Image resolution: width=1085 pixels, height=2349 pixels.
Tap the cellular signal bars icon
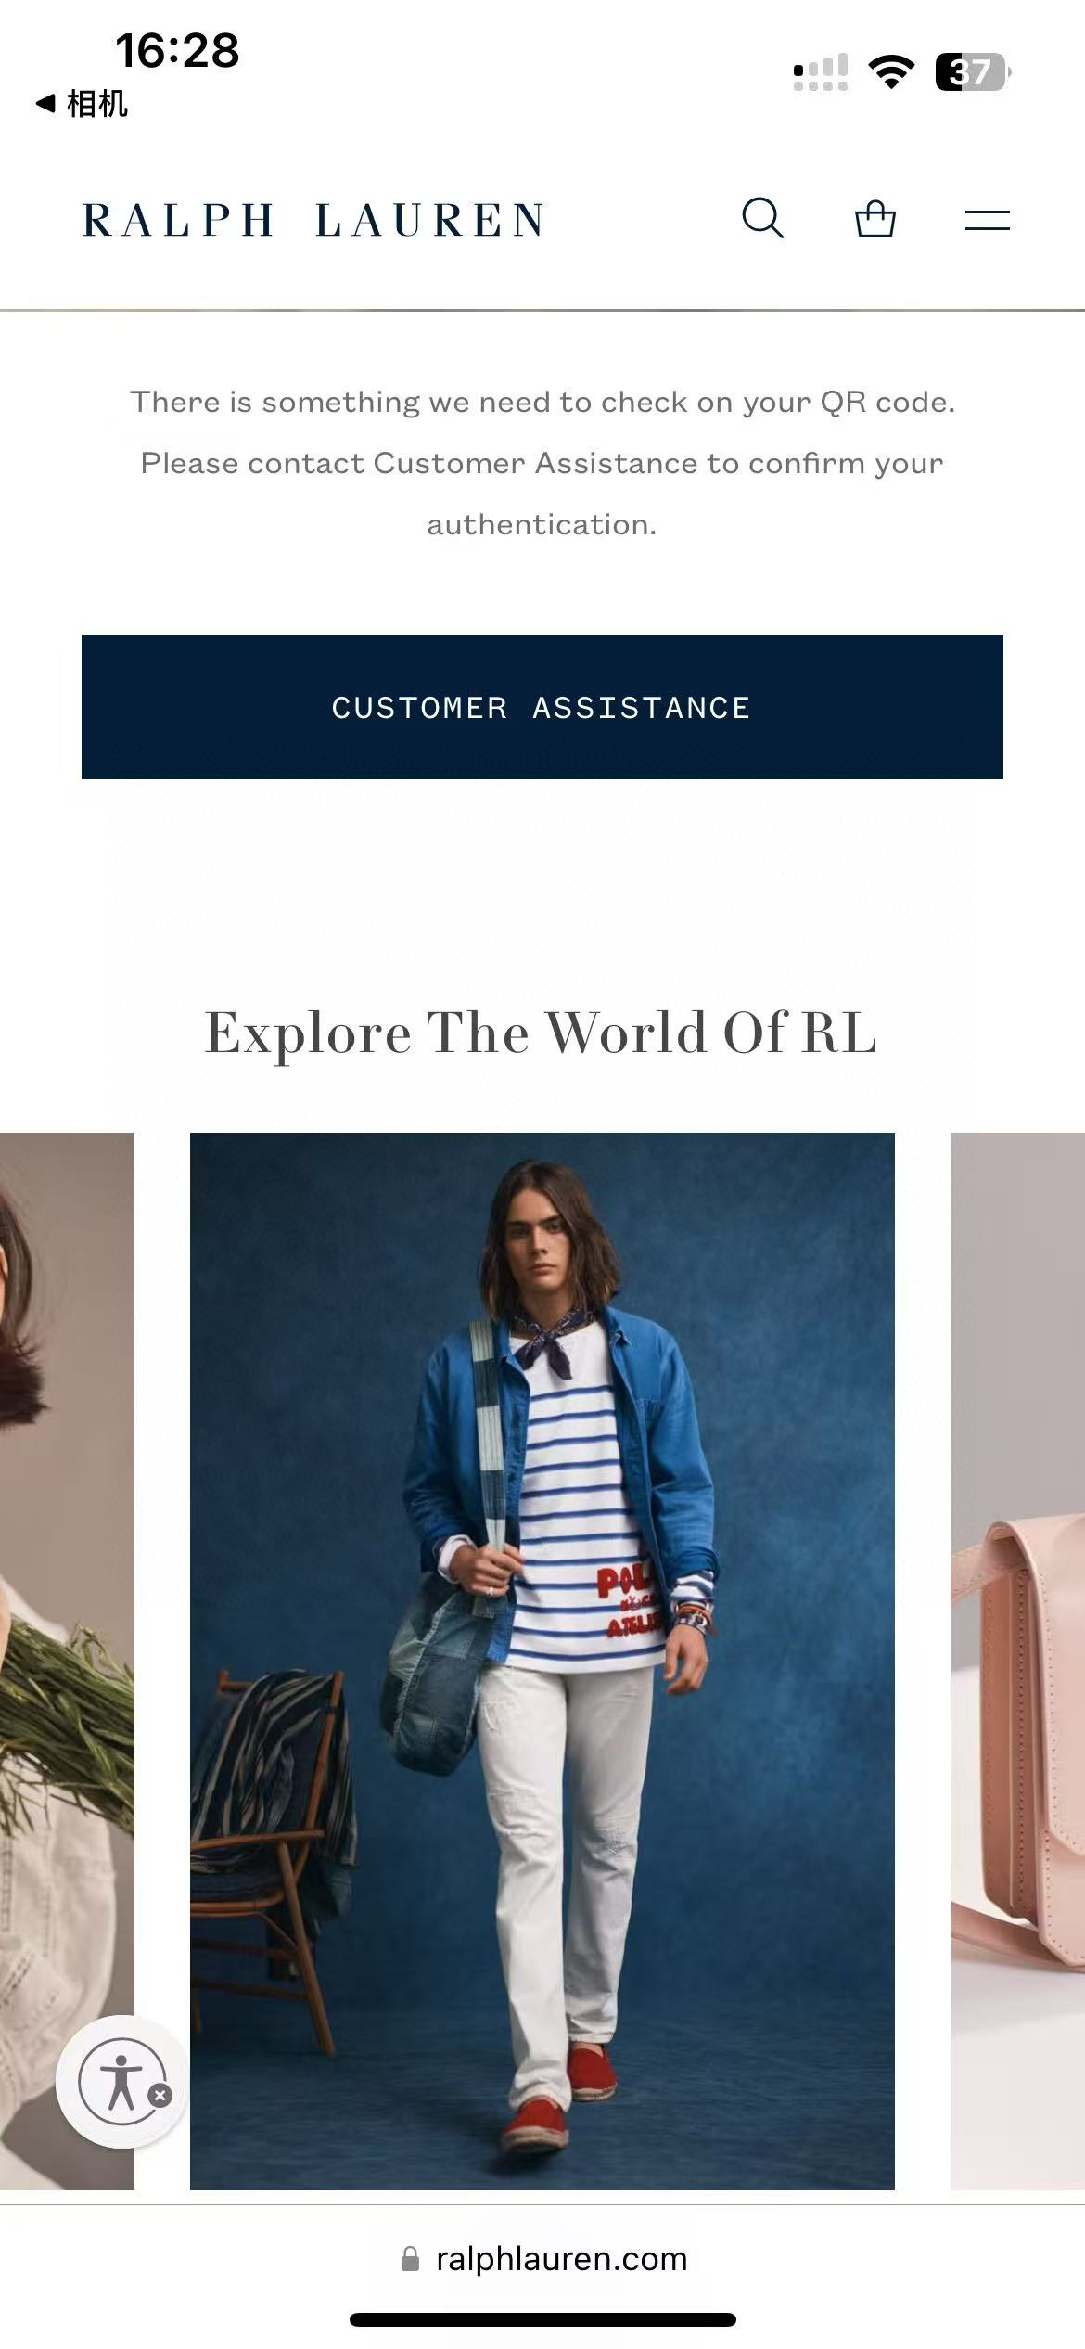(821, 72)
